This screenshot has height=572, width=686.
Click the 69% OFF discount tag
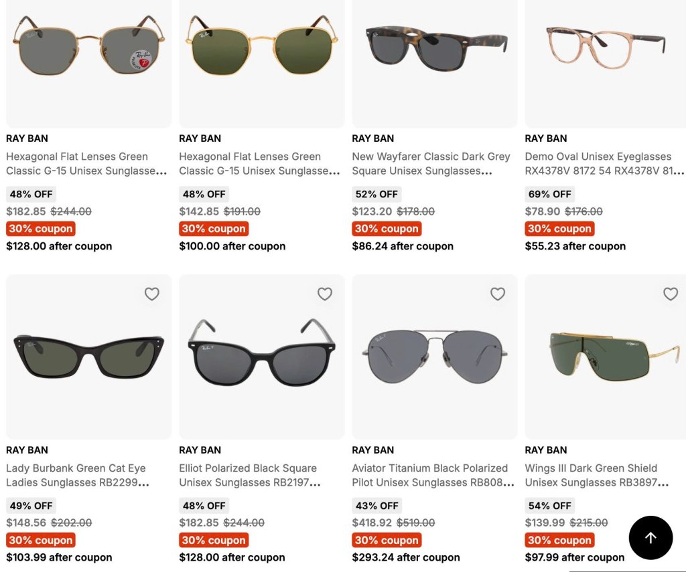point(549,194)
